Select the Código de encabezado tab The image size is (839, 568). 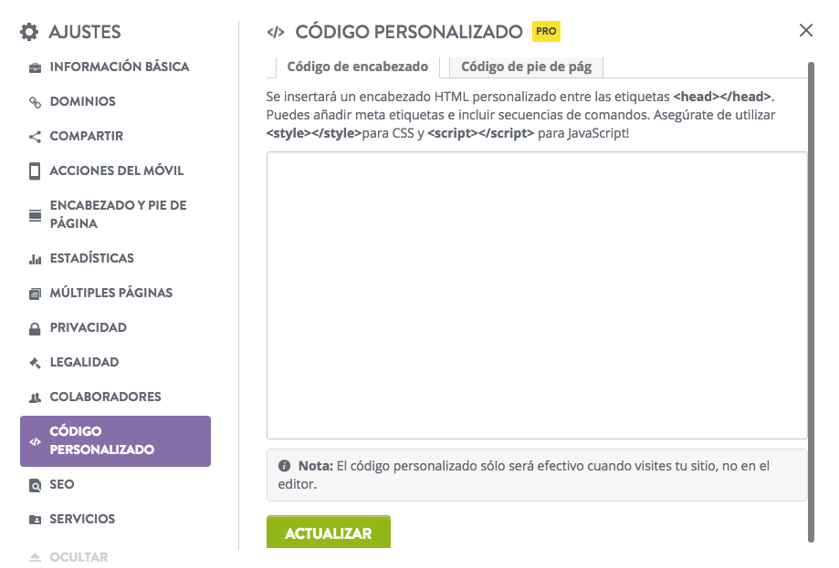click(358, 67)
